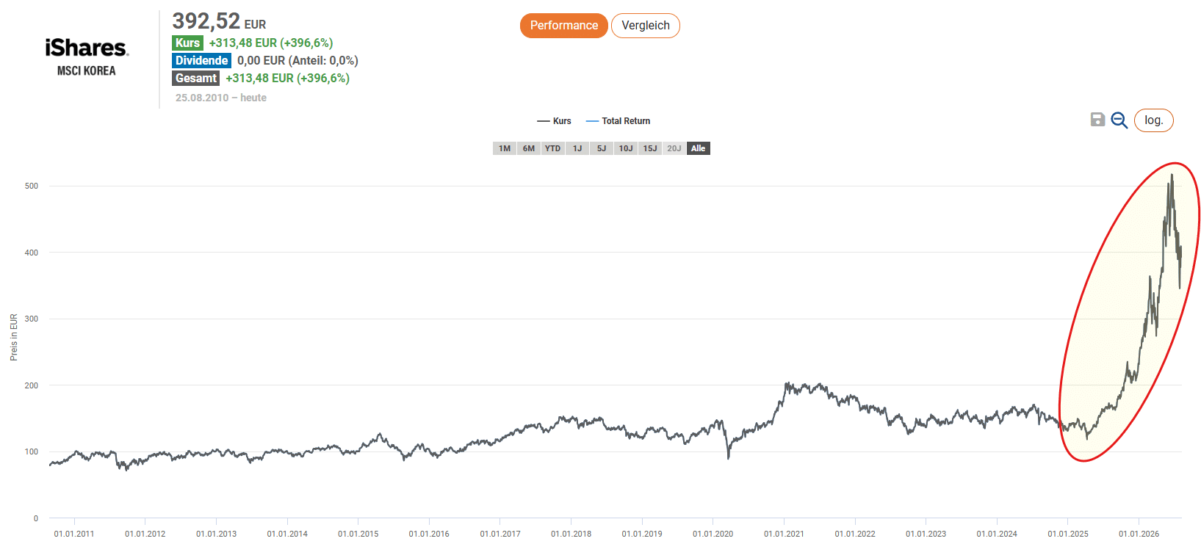1201x544 pixels.
Task: Click the zoom-out magnifier icon
Action: coord(1119,120)
